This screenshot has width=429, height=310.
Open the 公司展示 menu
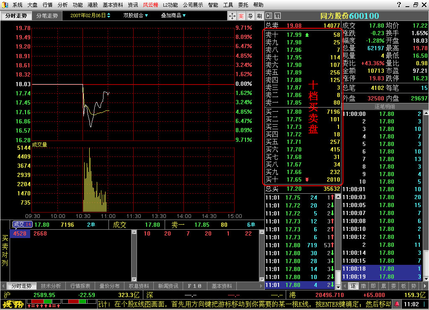coord(193,5)
